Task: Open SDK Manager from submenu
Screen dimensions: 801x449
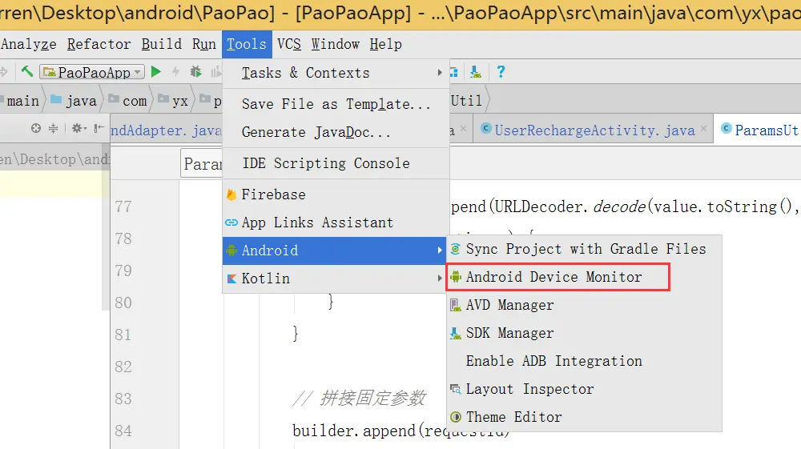Action: (x=585, y=333)
